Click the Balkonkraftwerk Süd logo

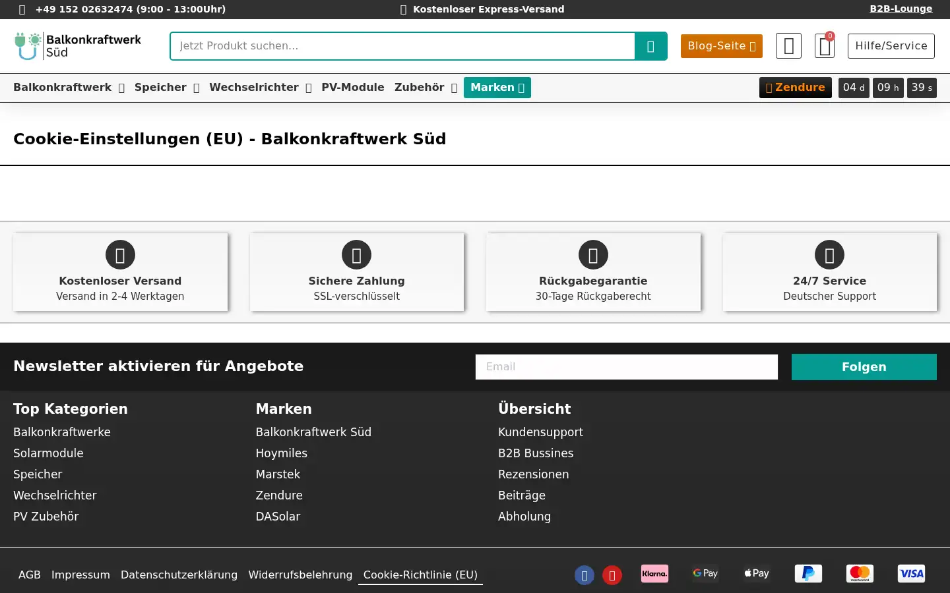point(78,46)
